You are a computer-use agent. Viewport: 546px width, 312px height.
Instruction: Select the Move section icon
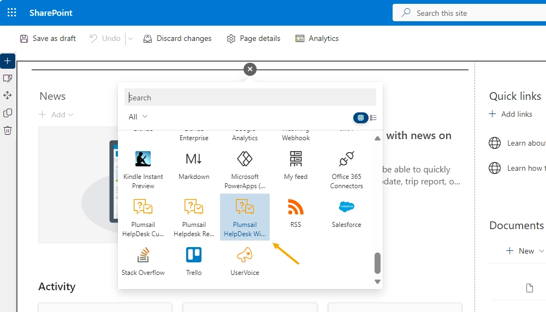point(7,95)
